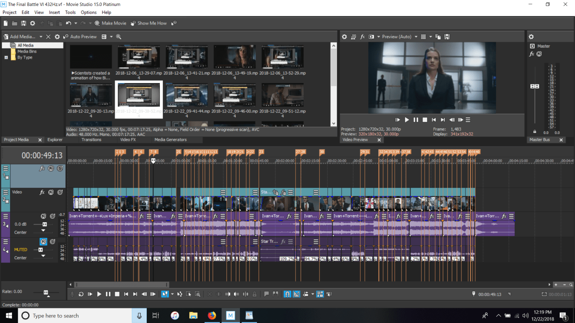This screenshot has height=323, width=575.
Task: Save the project with the floppy disk icon
Action: (x=23, y=23)
